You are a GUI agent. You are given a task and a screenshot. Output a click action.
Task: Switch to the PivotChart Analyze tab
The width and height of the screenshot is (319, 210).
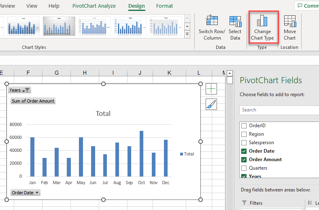pyautogui.click(x=94, y=6)
